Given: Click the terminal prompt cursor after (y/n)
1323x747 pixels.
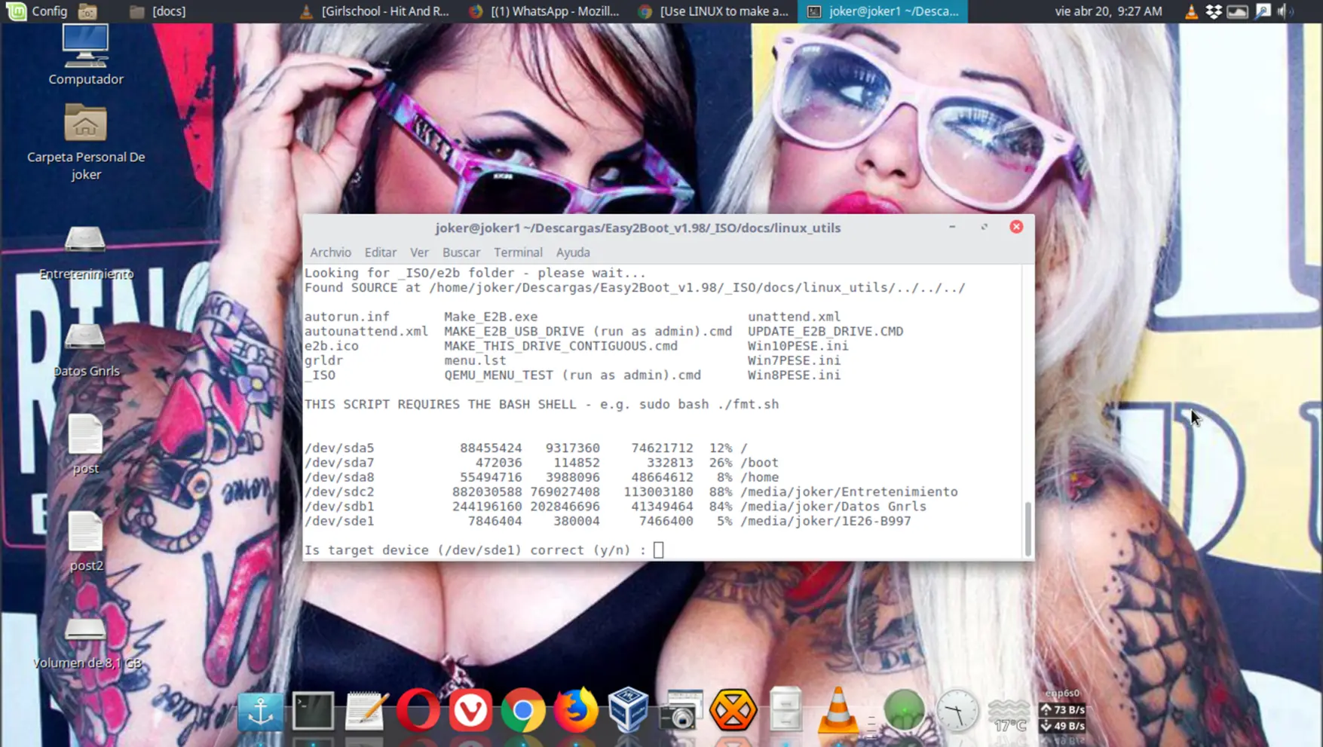Looking at the screenshot, I should tap(658, 550).
